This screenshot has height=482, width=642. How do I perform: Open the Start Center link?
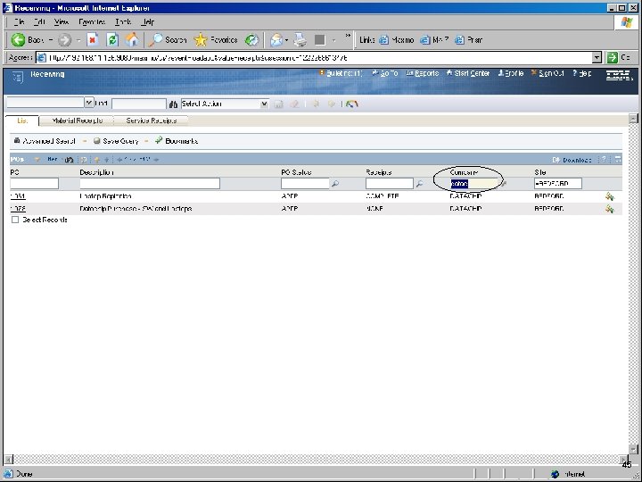(x=468, y=73)
